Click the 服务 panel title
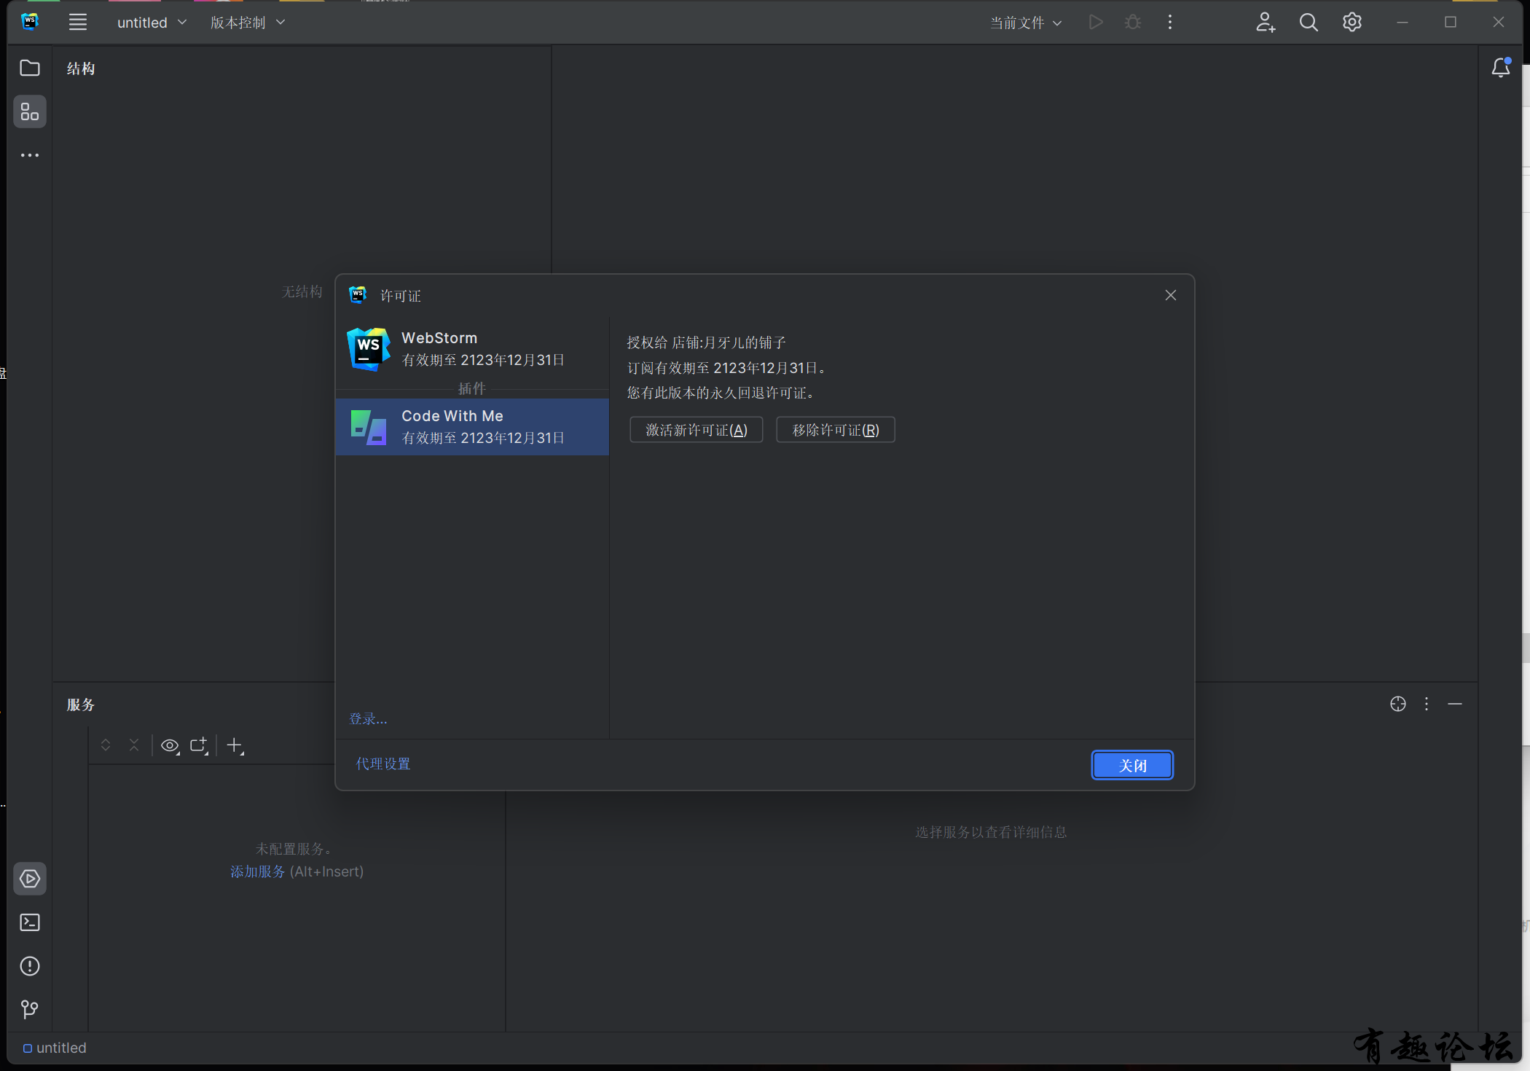 (81, 705)
